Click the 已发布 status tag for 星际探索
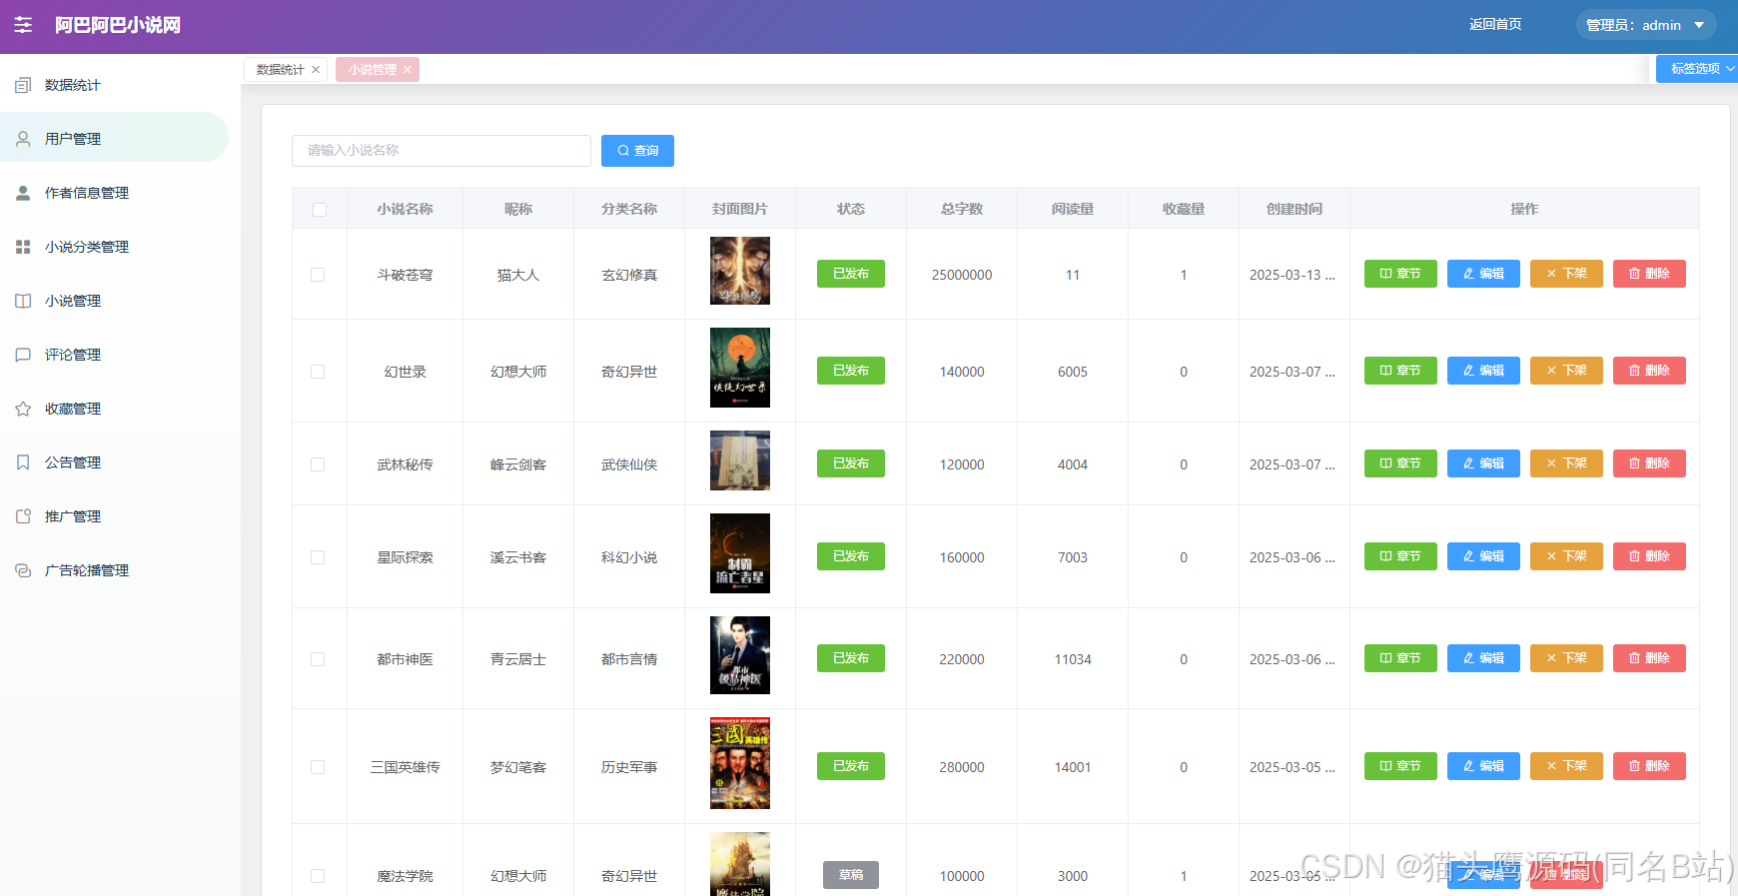Viewport: 1738px width, 896px height. [851, 556]
